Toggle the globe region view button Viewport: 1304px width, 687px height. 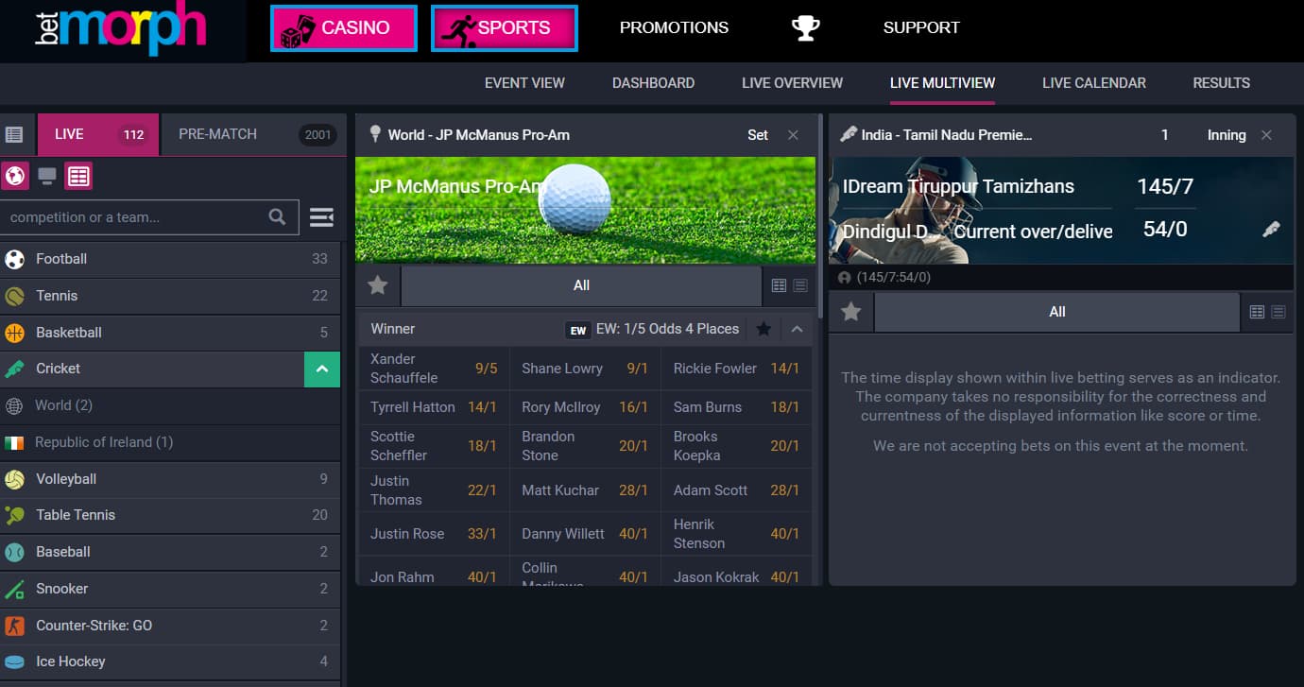point(15,176)
